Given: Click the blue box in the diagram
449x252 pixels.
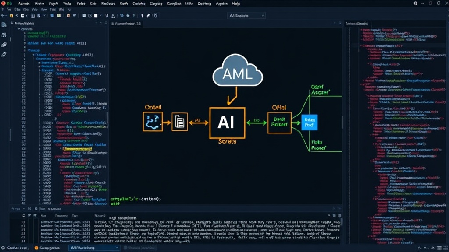Looking at the screenshot, I should [309, 122].
